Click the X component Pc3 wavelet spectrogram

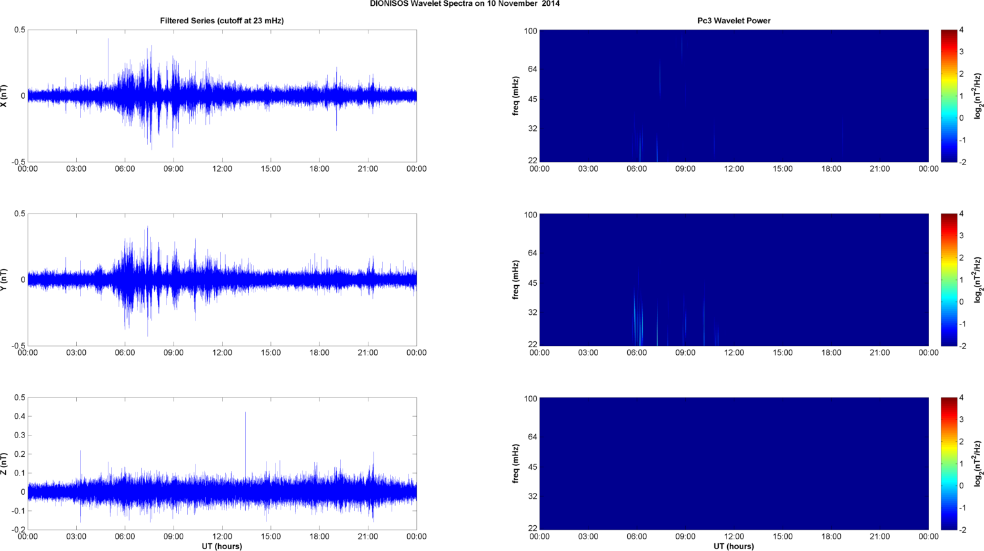click(734, 96)
